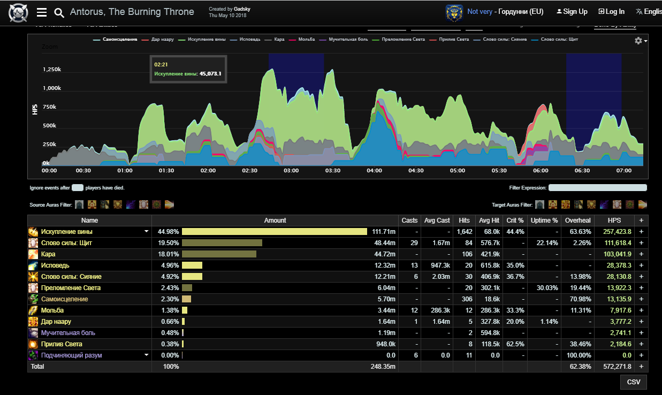
Task: Open the hamburger navigation menu
Action: (x=42, y=12)
